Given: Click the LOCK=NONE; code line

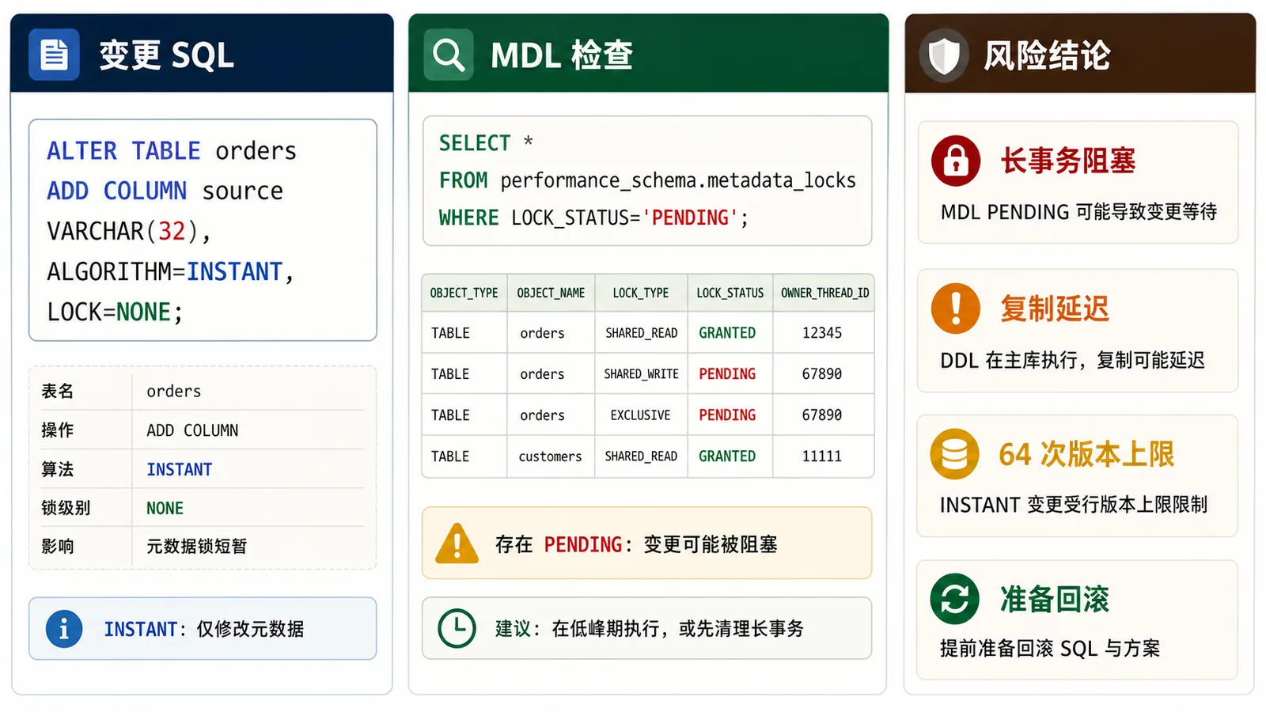Looking at the screenshot, I should [115, 312].
